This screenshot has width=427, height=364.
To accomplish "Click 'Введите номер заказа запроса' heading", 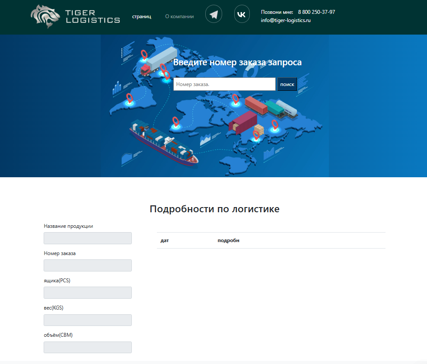I will (237, 62).
